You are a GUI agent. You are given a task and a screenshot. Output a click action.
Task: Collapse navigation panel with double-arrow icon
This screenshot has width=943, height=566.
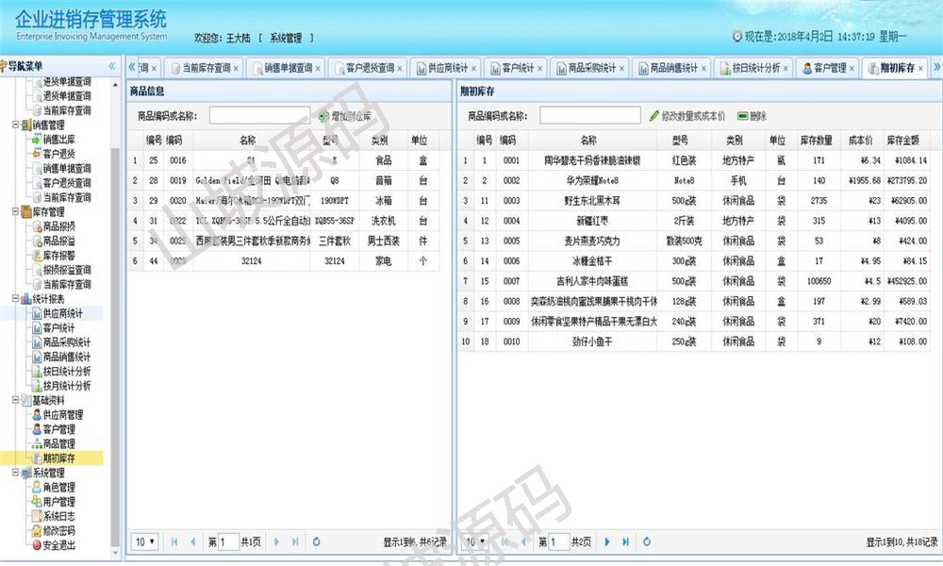point(112,66)
